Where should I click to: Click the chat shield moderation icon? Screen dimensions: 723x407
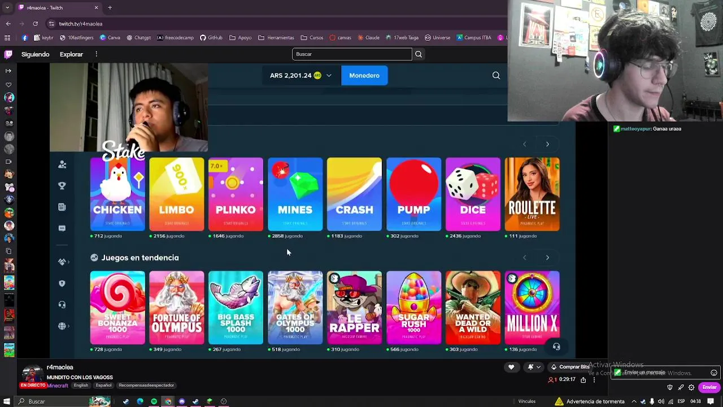(670, 387)
